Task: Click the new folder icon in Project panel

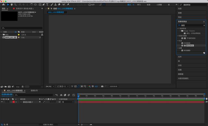Action: (6, 87)
